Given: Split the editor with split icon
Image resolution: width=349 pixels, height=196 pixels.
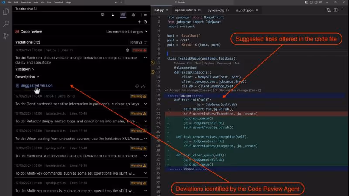Looking at the screenshot, I should [x=335, y=10].
